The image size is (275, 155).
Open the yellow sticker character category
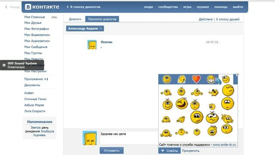181,79
